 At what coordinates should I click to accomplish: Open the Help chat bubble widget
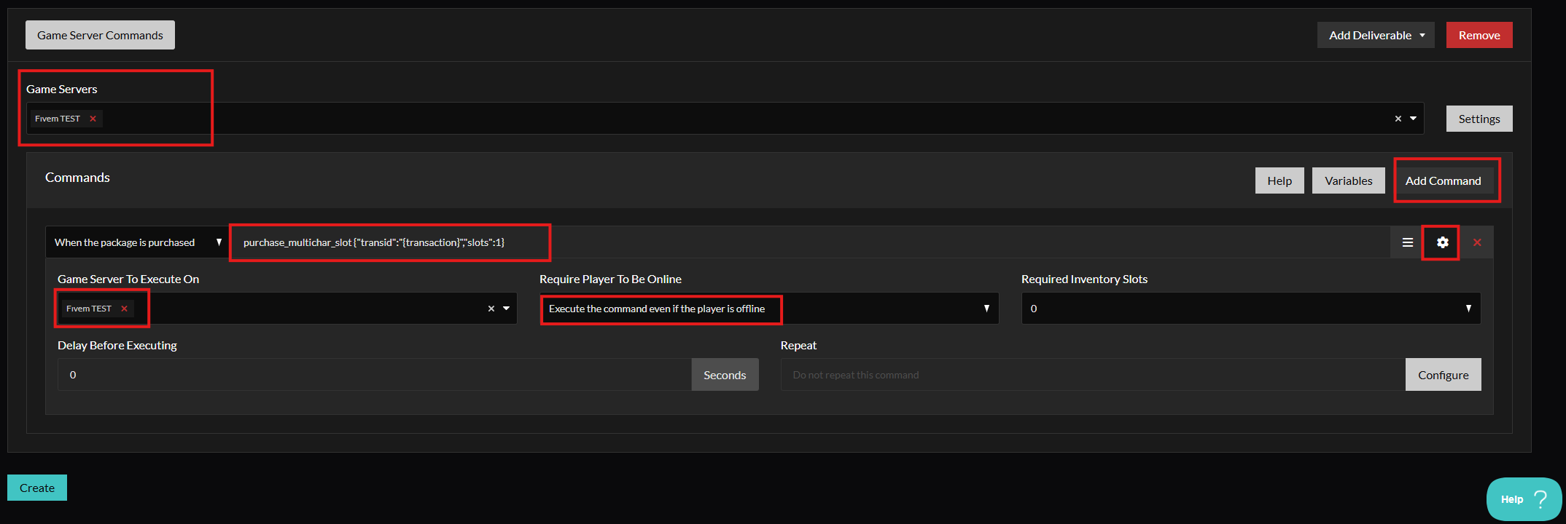pyautogui.click(x=1524, y=499)
